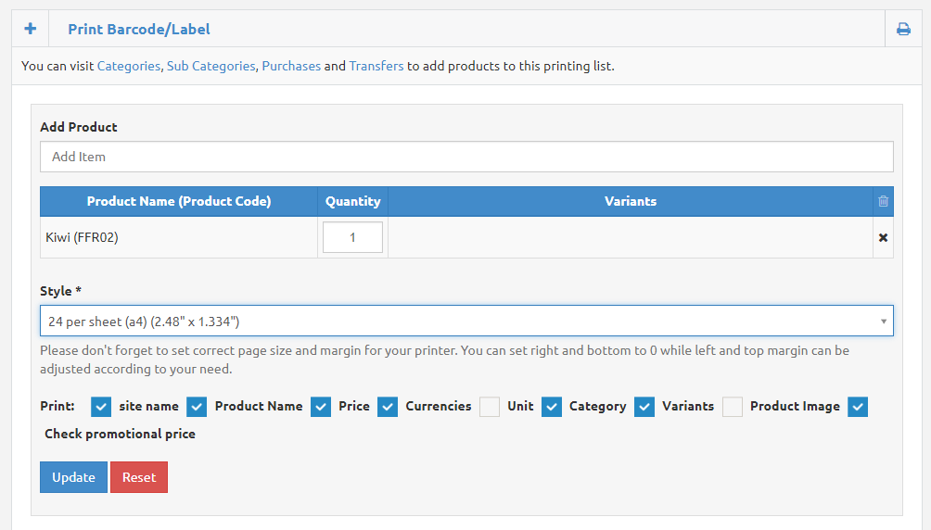Image resolution: width=931 pixels, height=530 pixels.
Task: Enable the Unit checkbox
Action: (490, 407)
